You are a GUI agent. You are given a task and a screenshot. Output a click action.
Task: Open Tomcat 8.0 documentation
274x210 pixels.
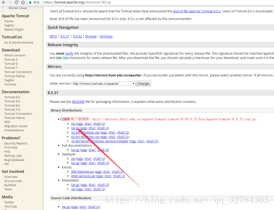[x=12, y=105]
